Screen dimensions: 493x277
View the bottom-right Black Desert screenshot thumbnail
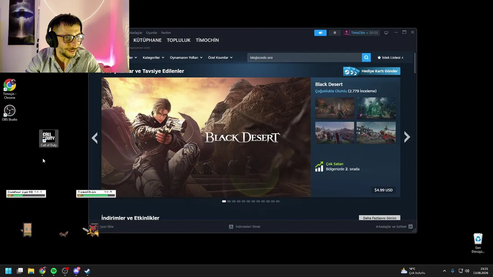[x=376, y=133]
